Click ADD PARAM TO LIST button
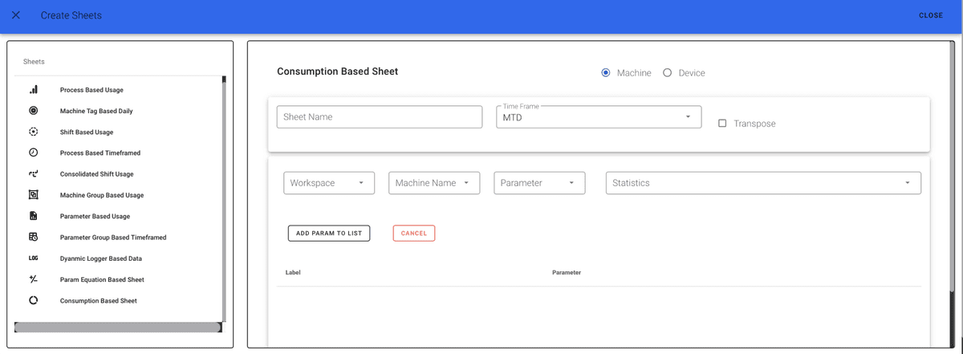 coord(329,234)
